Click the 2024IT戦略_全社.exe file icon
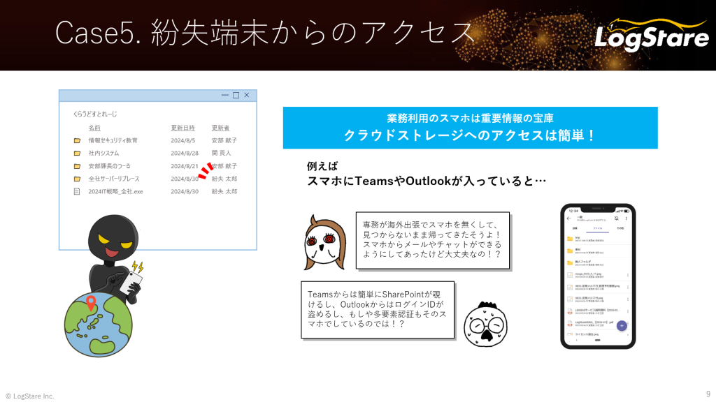The height and width of the screenshot is (402, 716). pyautogui.click(x=77, y=191)
